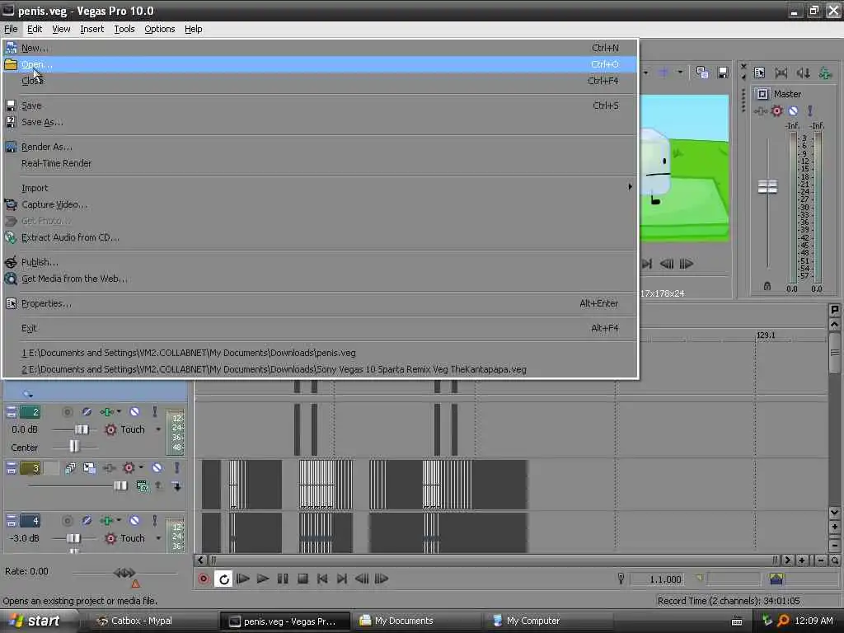Click Dim Output speaker icon in mixer
The image size is (844, 633).
tap(803, 73)
